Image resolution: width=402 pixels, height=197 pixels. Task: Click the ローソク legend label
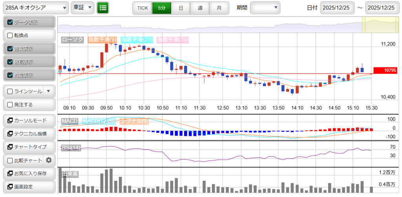tap(73, 40)
